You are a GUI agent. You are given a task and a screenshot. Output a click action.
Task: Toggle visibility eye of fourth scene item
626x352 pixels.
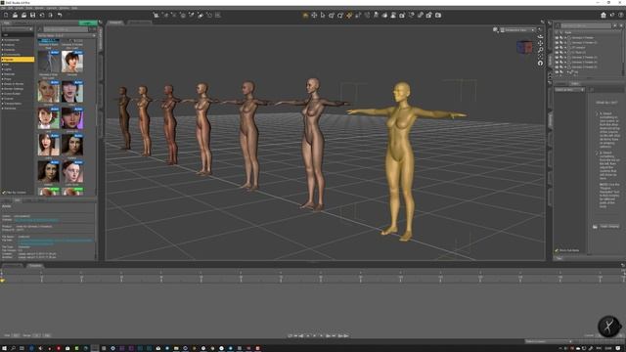pos(557,52)
